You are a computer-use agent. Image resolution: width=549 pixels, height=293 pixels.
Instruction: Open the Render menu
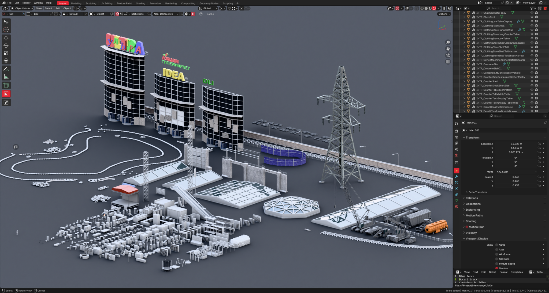(26, 3)
